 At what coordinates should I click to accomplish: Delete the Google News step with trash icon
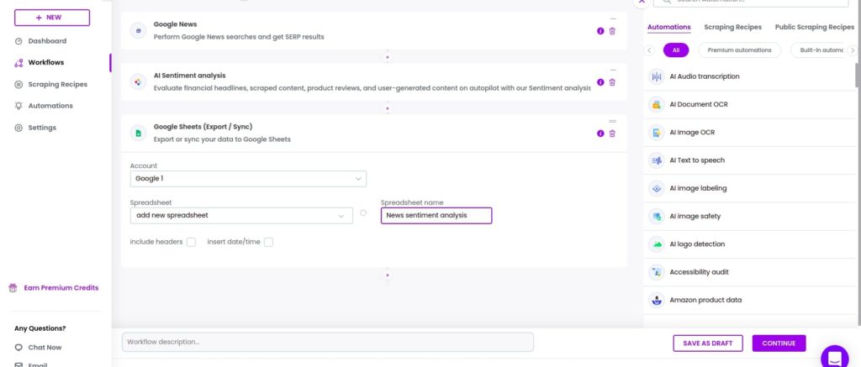612,31
